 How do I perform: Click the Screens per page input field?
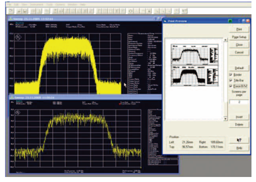pyautogui.click(x=239, y=102)
